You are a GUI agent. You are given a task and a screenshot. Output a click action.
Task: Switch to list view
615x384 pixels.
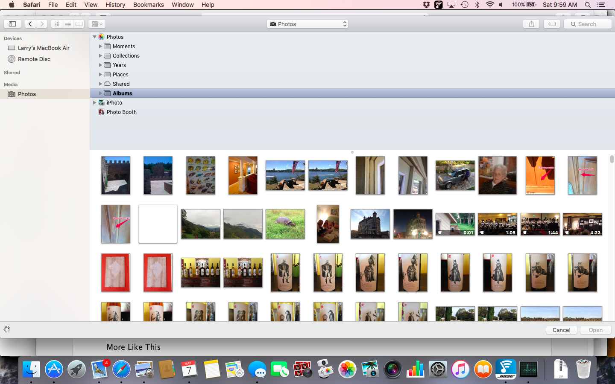point(68,24)
